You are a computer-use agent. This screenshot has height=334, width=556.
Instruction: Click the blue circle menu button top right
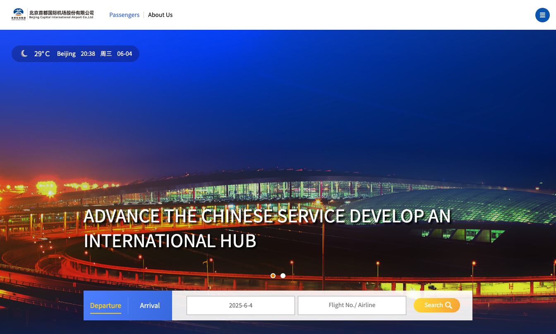(542, 15)
